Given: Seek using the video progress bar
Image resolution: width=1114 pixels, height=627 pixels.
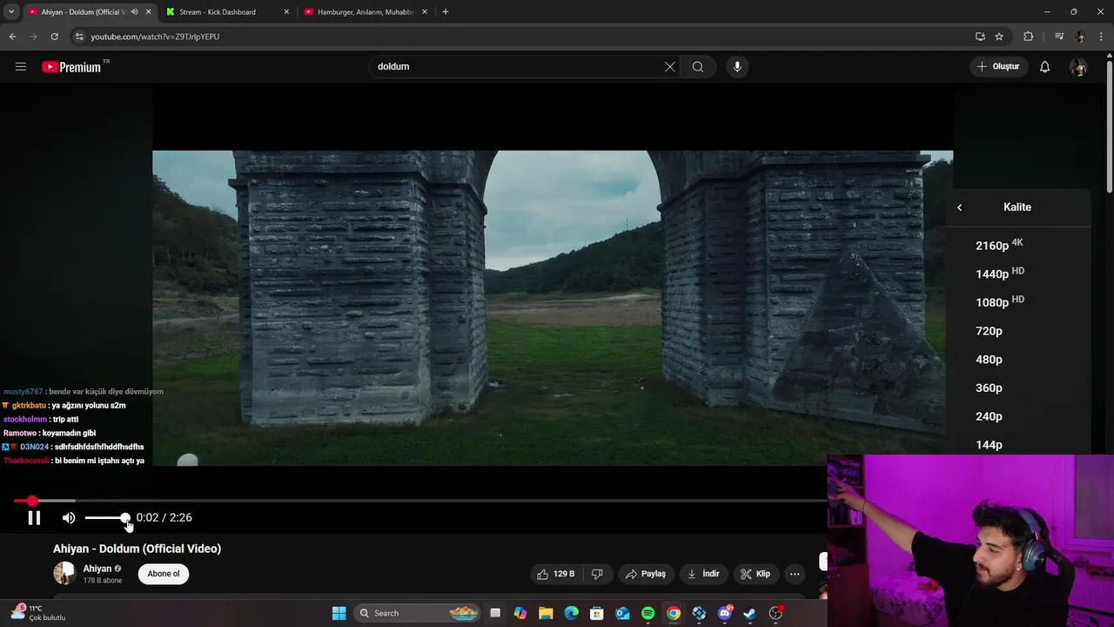Looking at the screenshot, I should 419,501.
